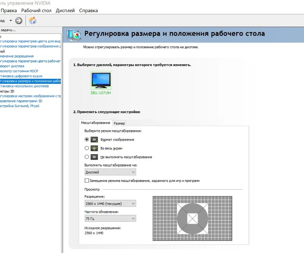
Task: Select the 'Во весь экран' radio button
Action: coord(87,148)
